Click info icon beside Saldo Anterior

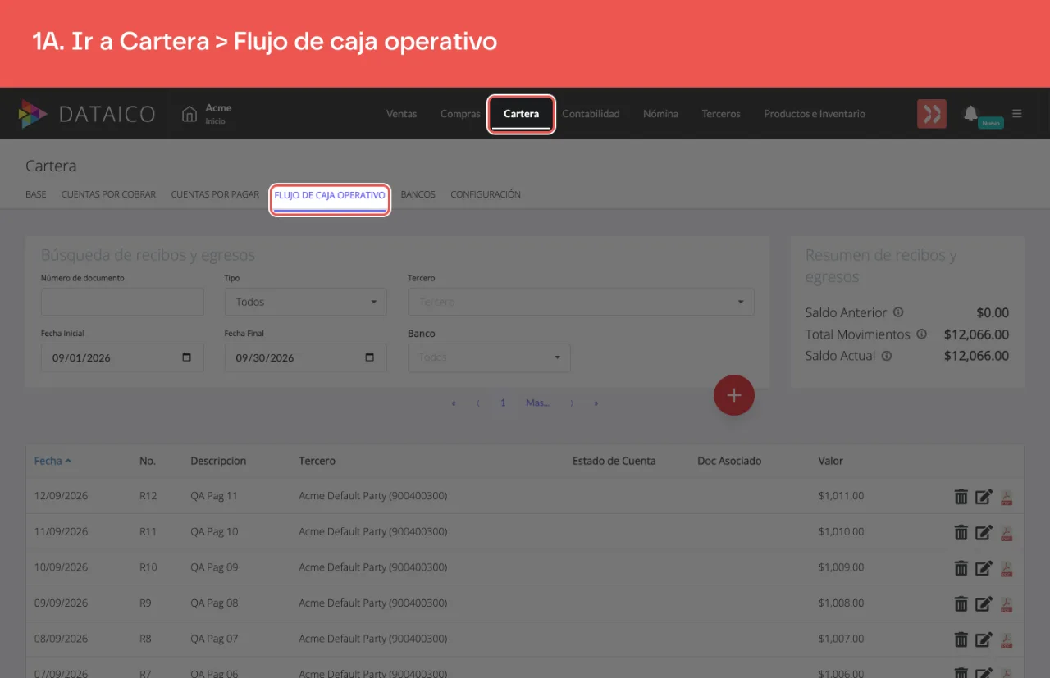898,312
